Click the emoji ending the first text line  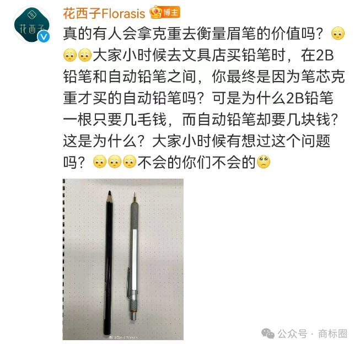pos(338,33)
